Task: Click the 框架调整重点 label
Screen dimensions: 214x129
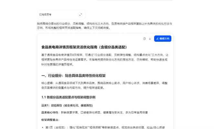Action: point(50,120)
